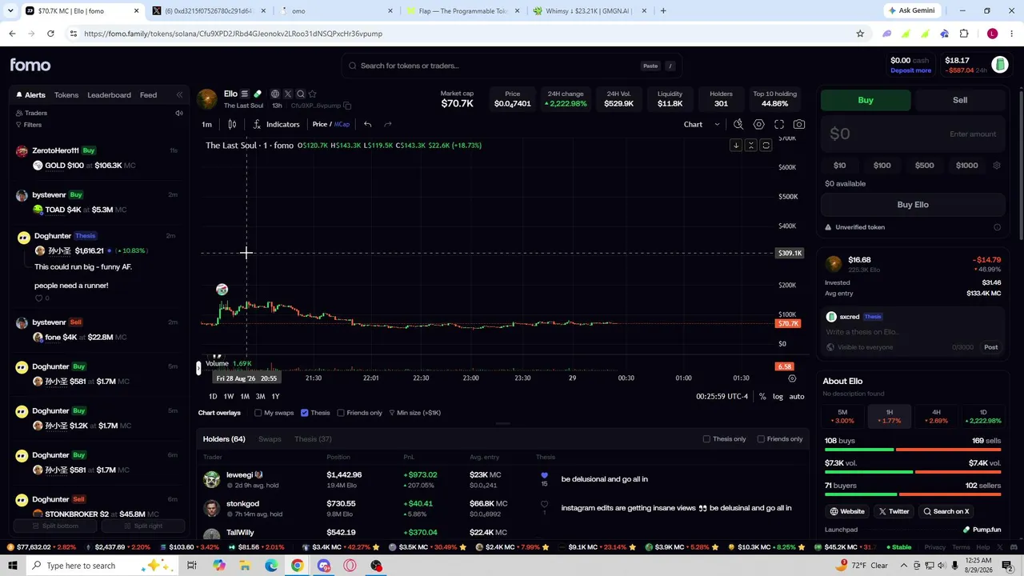Click the Write a thesis text field
This screenshot has height=576, width=1024.
[x=913, y=332]
